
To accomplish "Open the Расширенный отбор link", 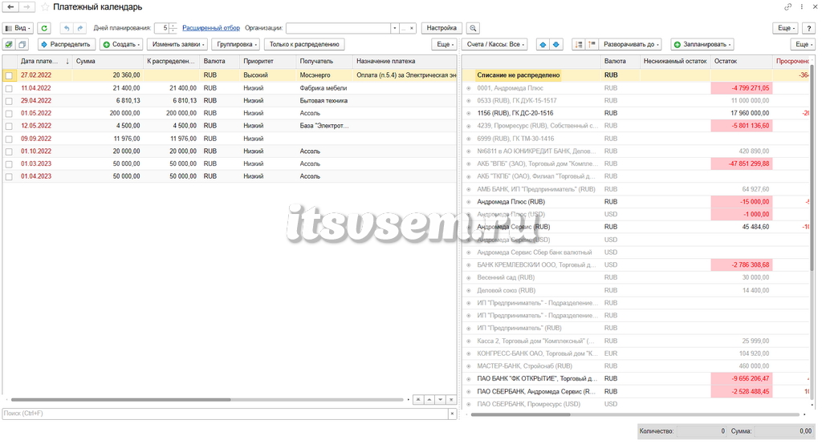I will pos(211,28).
